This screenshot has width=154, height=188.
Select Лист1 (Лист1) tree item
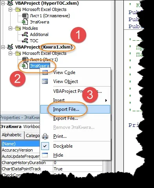click(44, 60)
